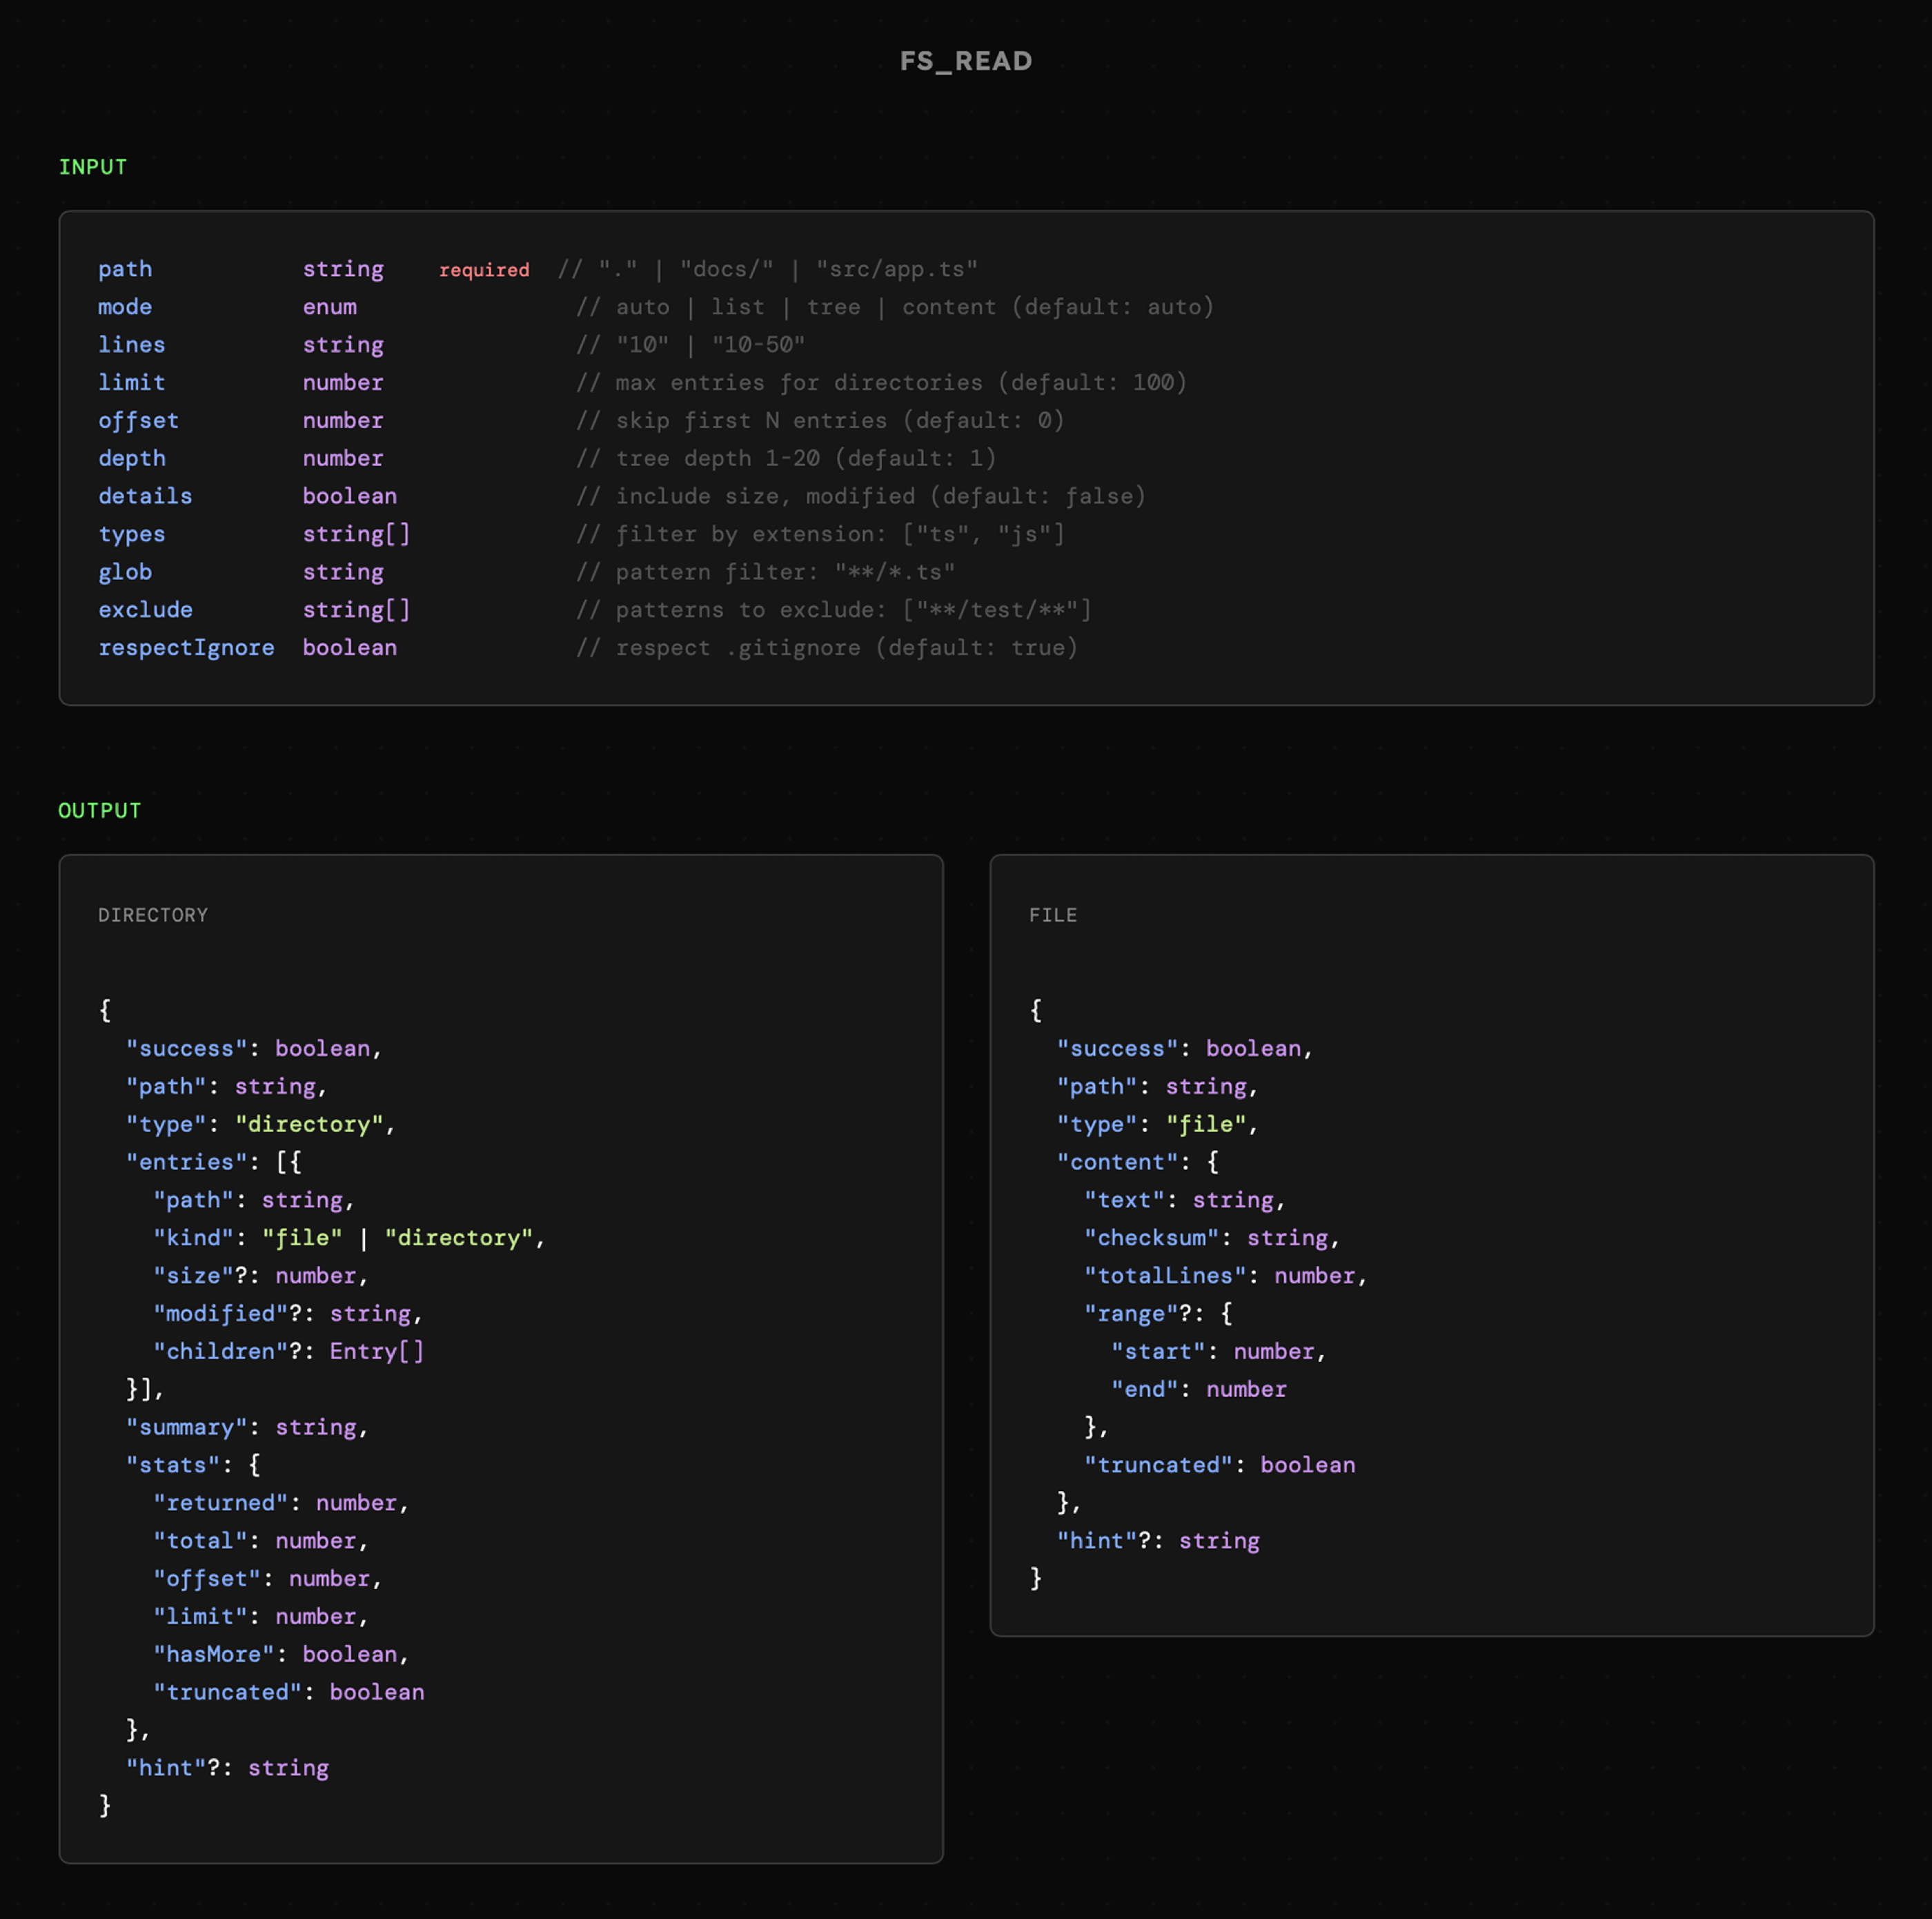Select the INPUT section heading
This screenshot has height=1919, width=1932.
tap(92, 167)
